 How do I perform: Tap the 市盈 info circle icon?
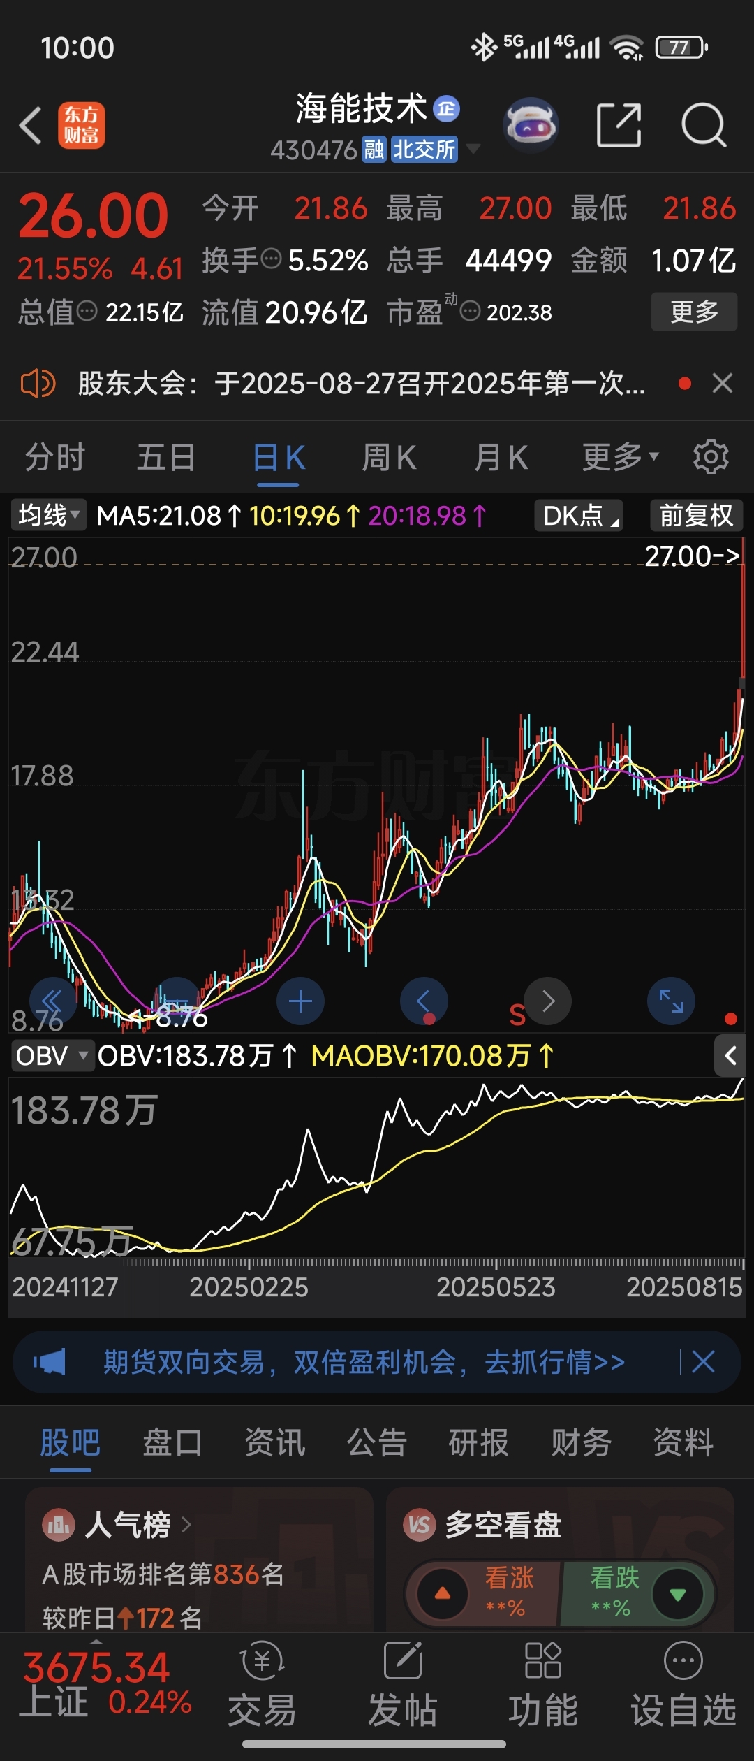coord(470,311)
